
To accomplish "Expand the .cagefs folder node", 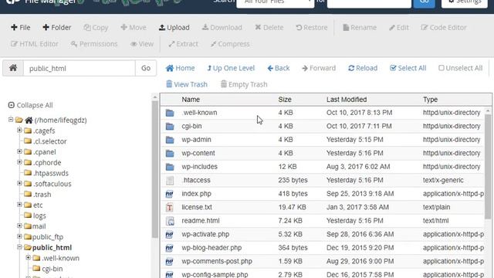I will pyautogui.click(x=19, y=131).
